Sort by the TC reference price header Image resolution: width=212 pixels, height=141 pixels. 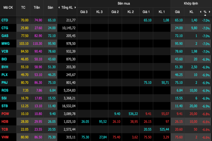click(x=23, y=7)
